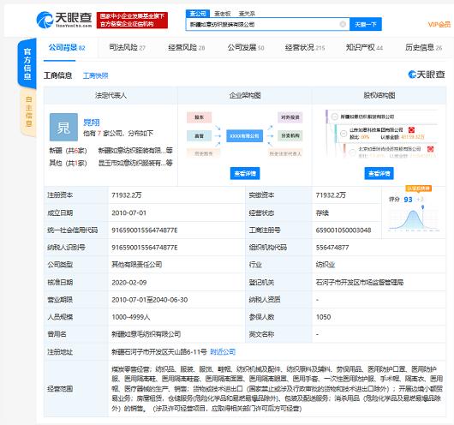This screenshot has height=425, width=454.
Task: Click the 天眼查 watermark logo at right
Action: (427, 75)
